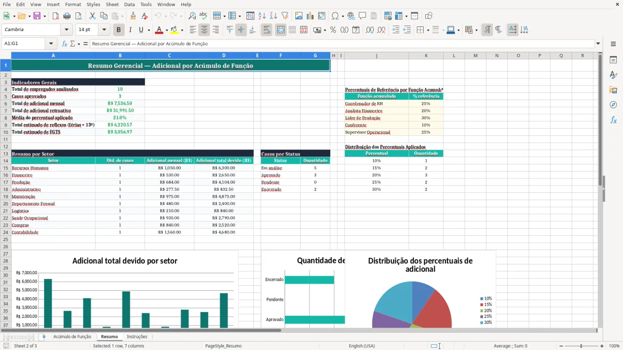Open Borders dropdown arrow
The image size is (623, 350).
[428, 30]
